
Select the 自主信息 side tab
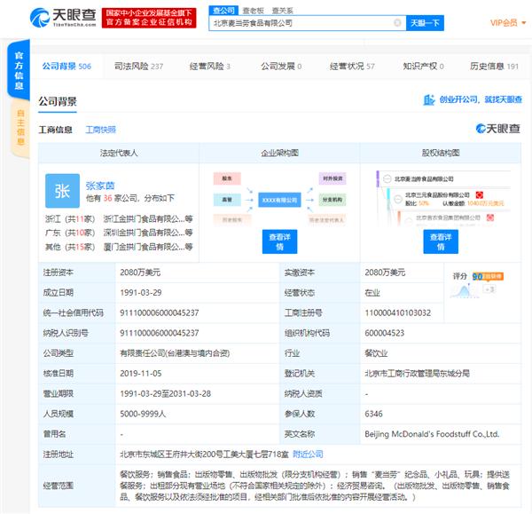point(20,128)
